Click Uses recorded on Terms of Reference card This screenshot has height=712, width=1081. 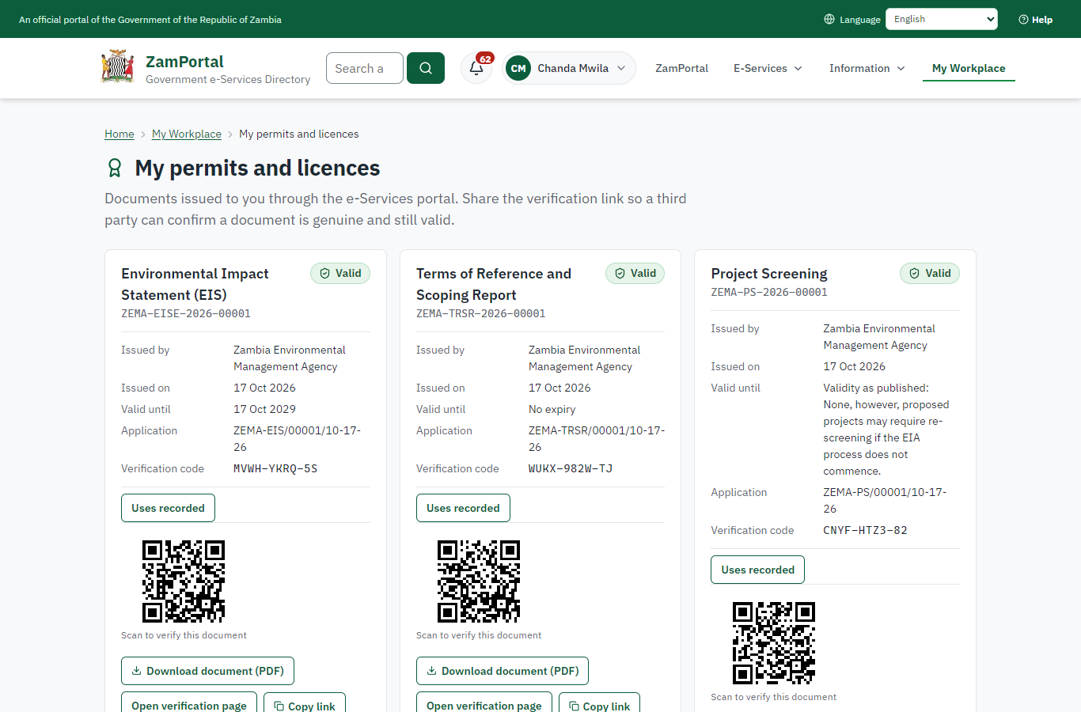tap(463, 508)
